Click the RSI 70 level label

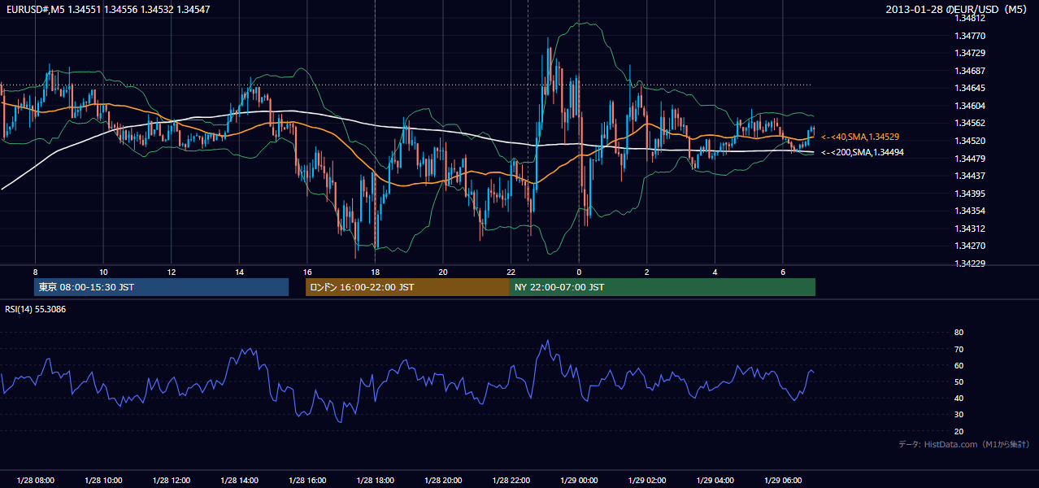pyautogui.click(x=959, y=349)
